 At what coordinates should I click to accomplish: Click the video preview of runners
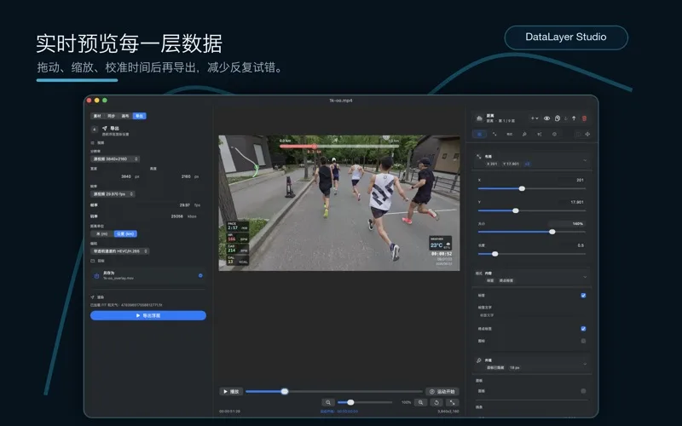point(338,203)
